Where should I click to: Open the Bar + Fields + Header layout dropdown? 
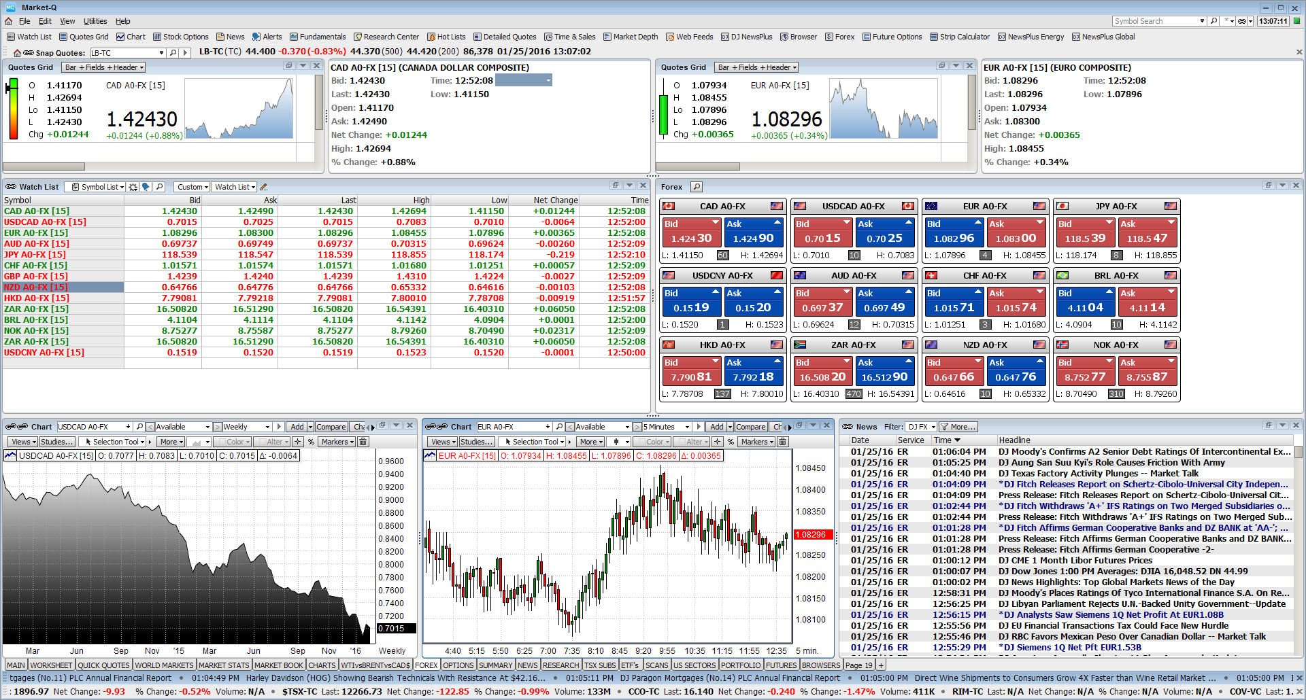[103, 67]
